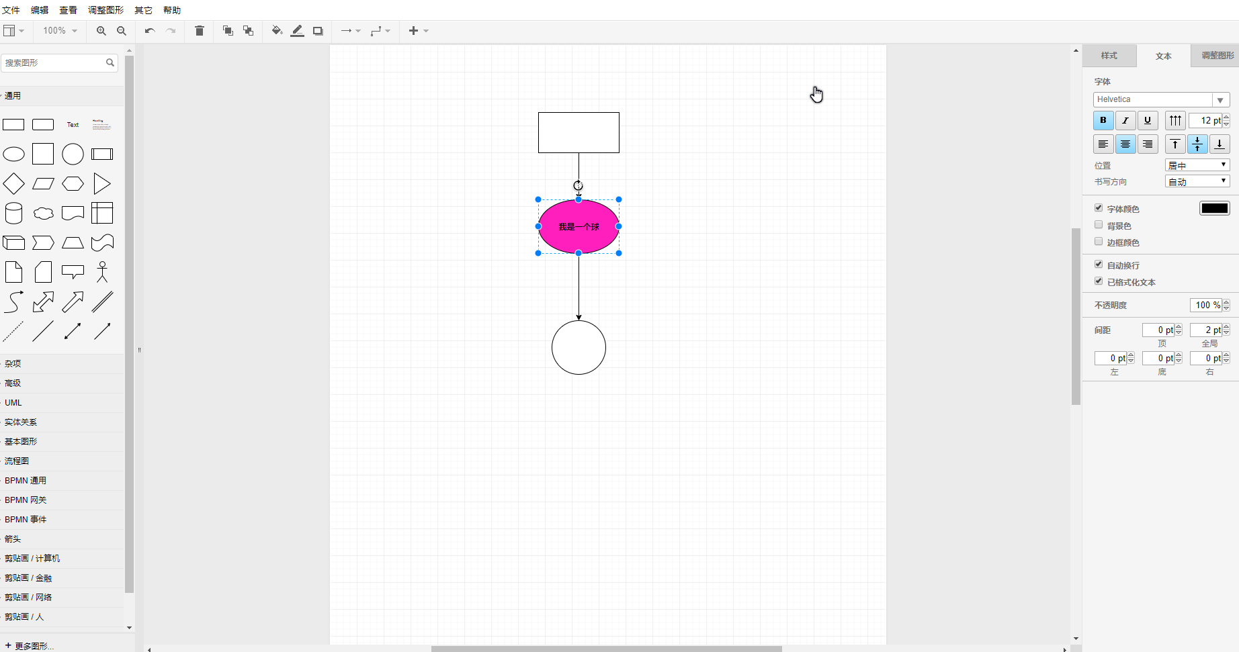Pick the parallelogram shape from the palette
The width and height of the screenshot is (1239, 652).
click(x=43, y=183)
